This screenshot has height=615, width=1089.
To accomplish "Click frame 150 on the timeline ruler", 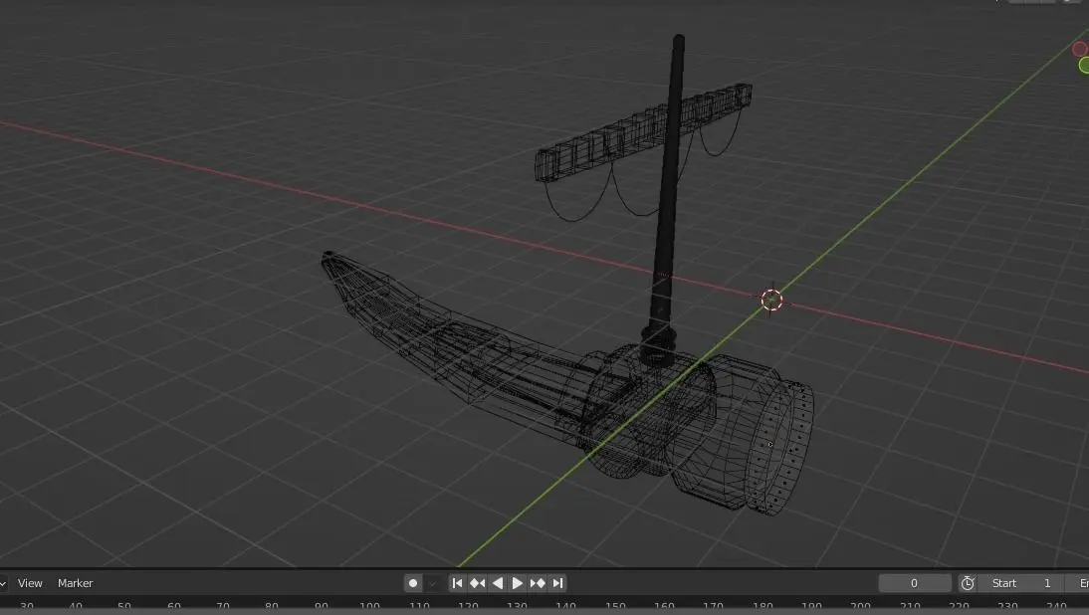I will click(x=614, y=607).
